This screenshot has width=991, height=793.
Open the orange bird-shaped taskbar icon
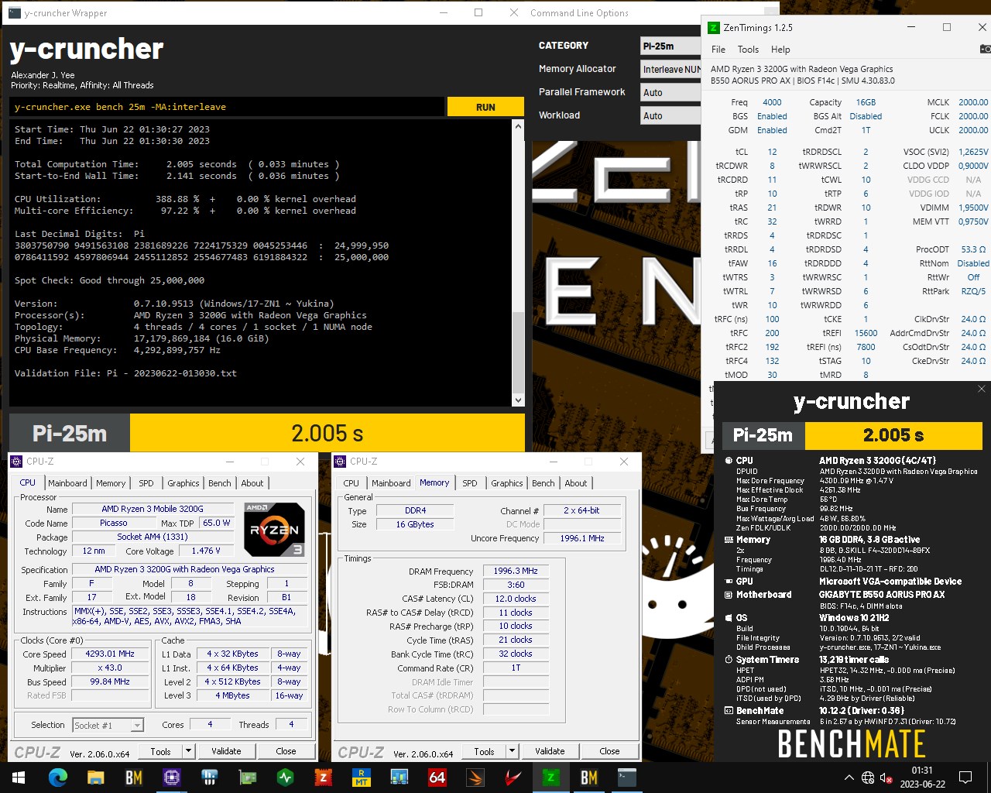(x=475, y=777)
